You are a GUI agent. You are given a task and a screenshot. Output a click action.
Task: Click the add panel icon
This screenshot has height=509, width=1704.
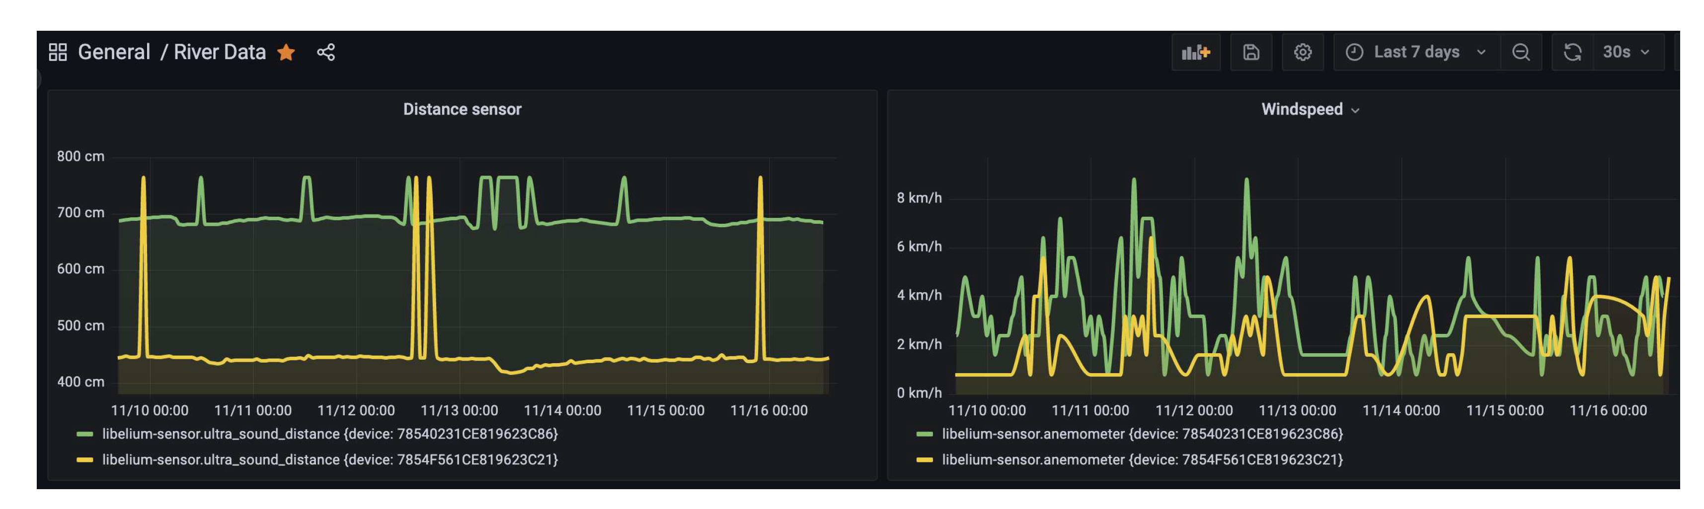click(x=1195, y=52)
